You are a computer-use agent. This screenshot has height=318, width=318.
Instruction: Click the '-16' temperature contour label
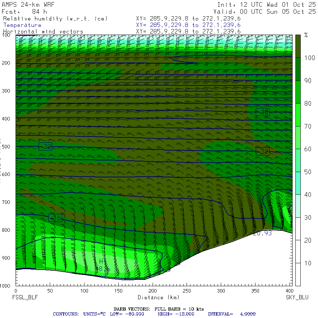coord(55,218)
